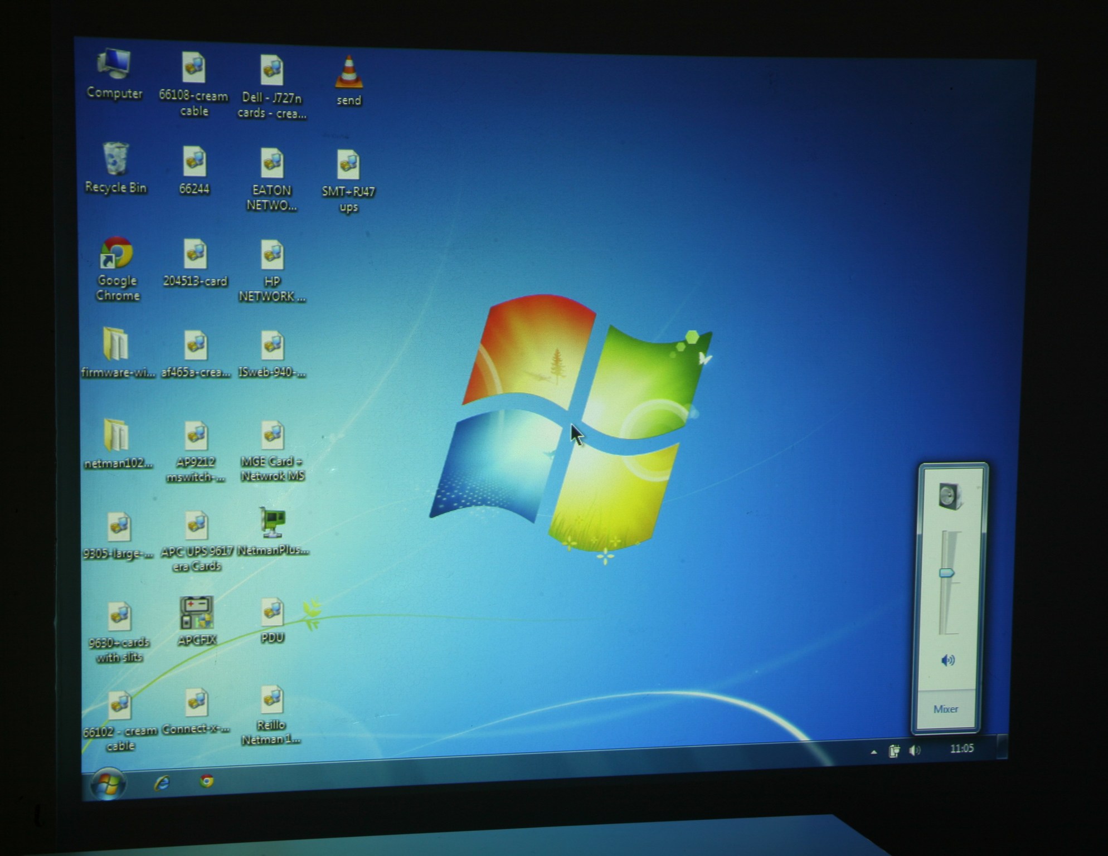Open the netman102... folder

pos(118,444)
